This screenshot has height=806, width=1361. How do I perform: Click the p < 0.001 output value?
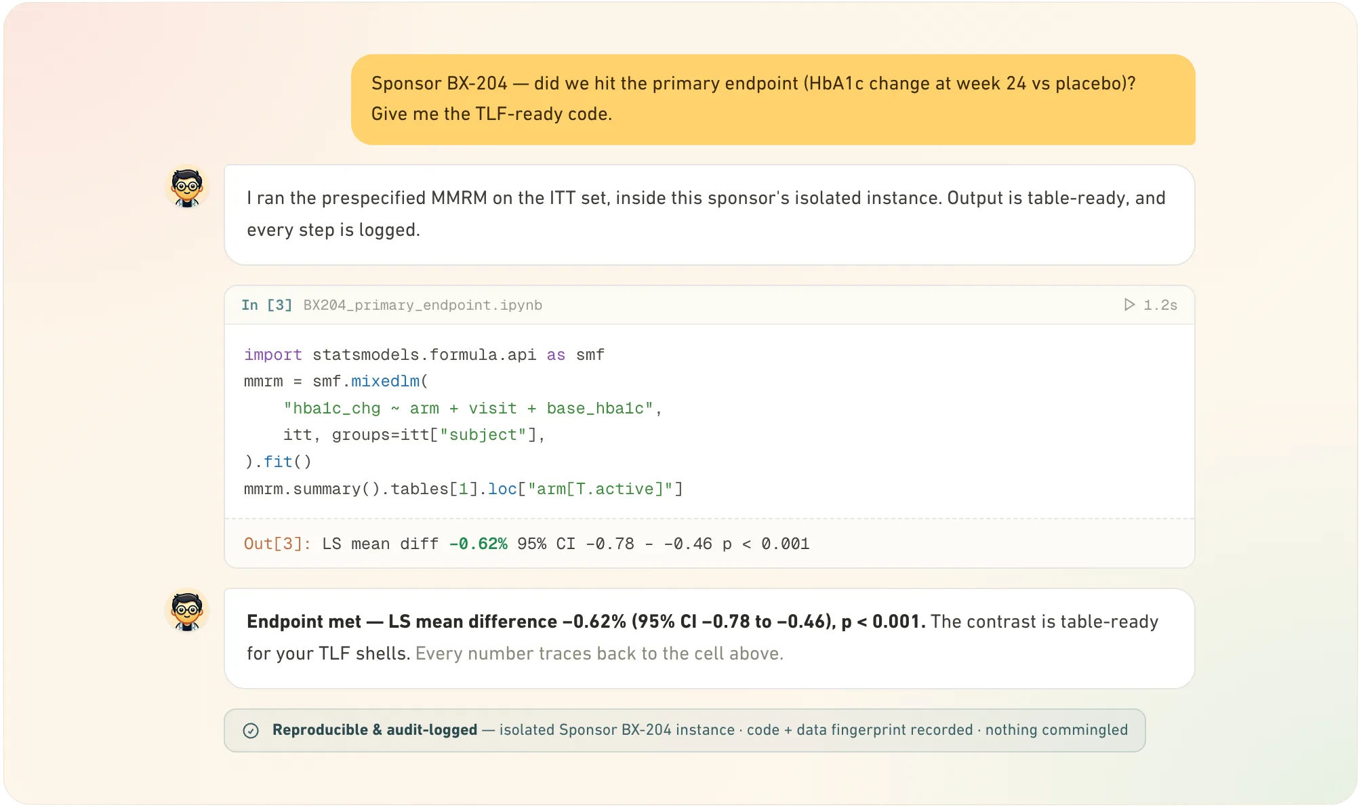pos(766,544)
